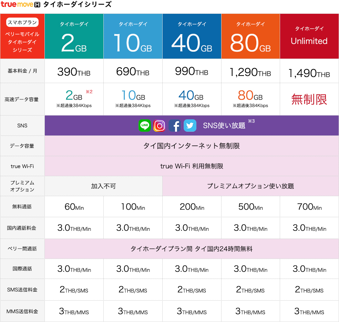Click the truemove H logo
Image resolution: width=339 pixels, height=322 pixels.
click(21, 4)
